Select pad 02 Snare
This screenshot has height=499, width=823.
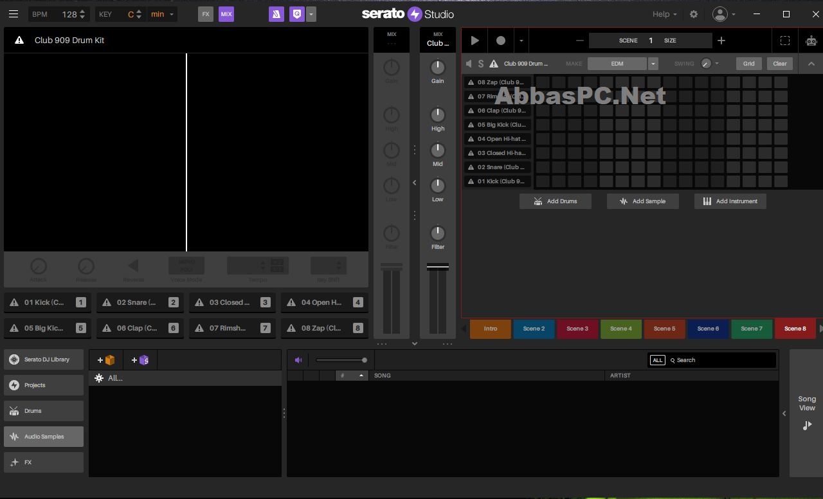pos(140,302)
